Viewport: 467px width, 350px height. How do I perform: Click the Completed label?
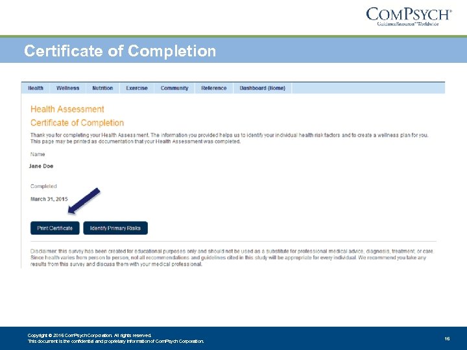[43, 186]
